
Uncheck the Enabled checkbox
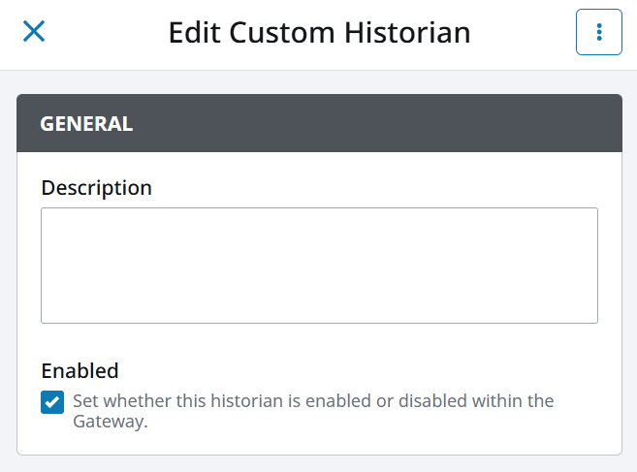(52, 401)
